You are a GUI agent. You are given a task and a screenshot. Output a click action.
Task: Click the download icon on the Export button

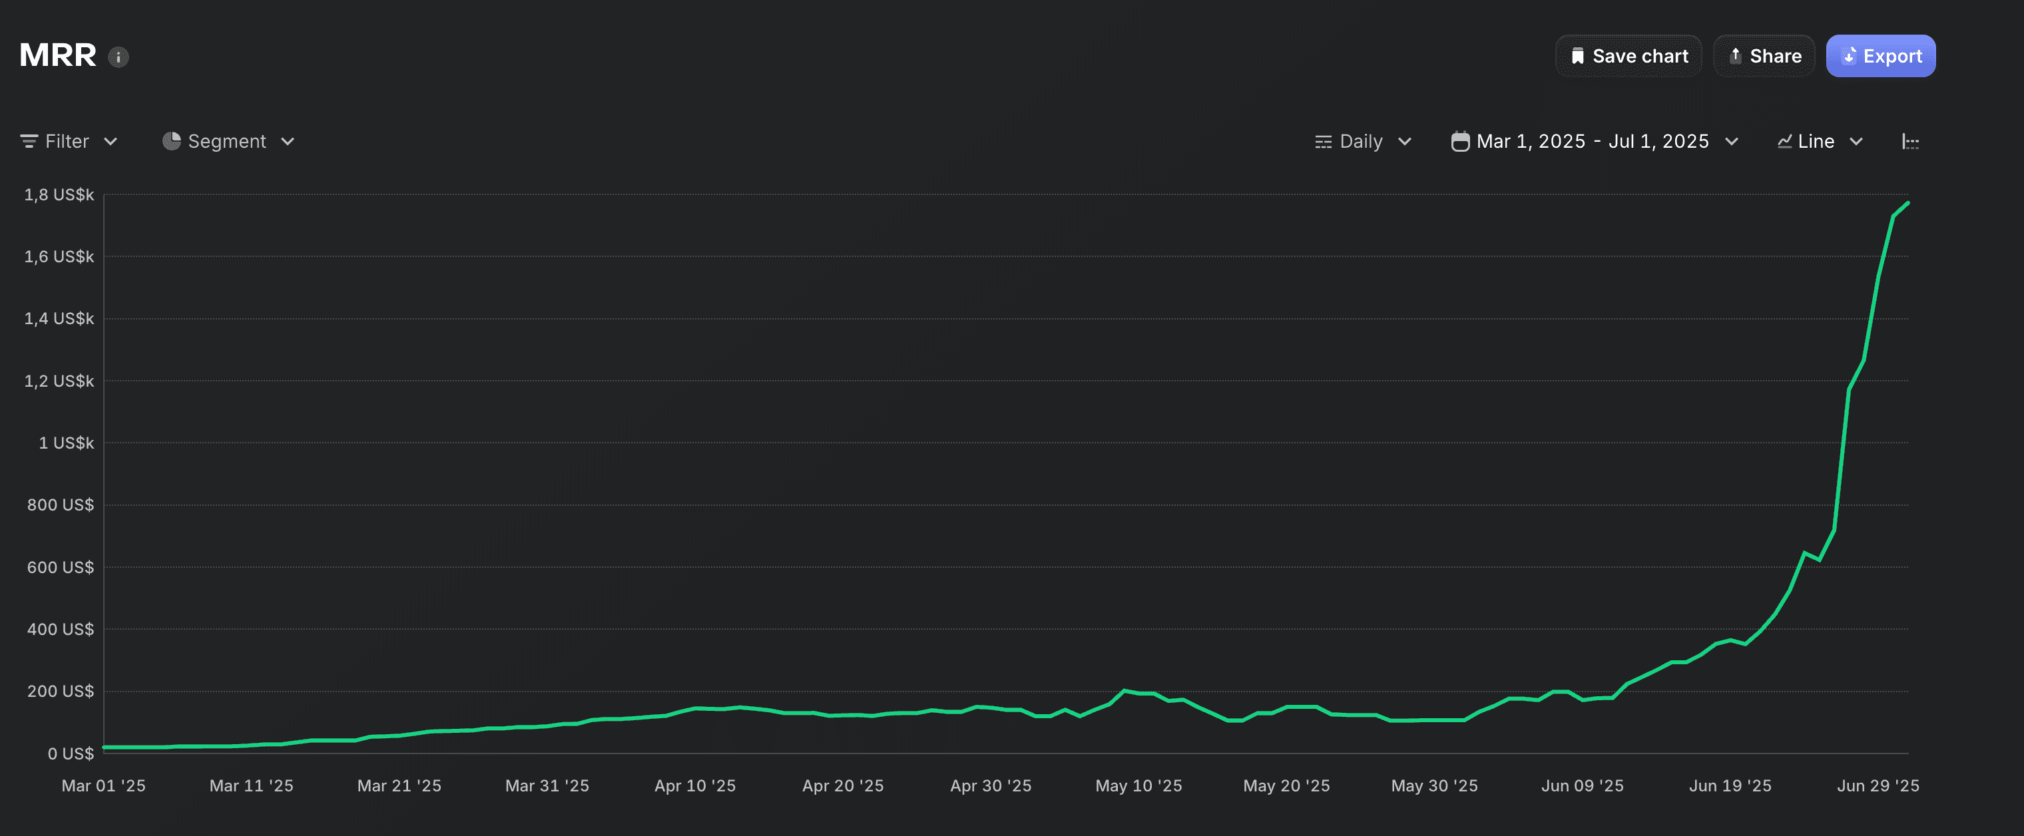(x=1850, y=56)
